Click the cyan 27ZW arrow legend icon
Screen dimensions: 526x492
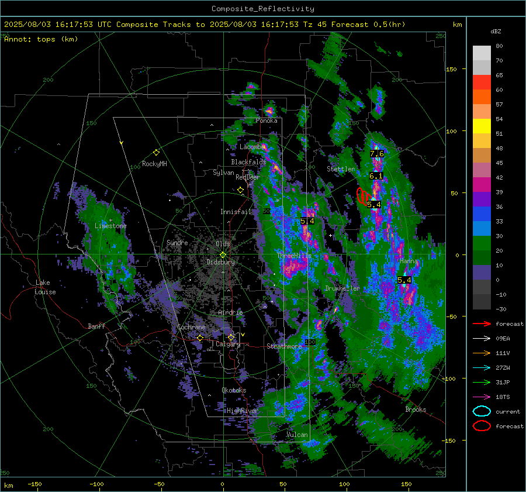tap(482, 368)
